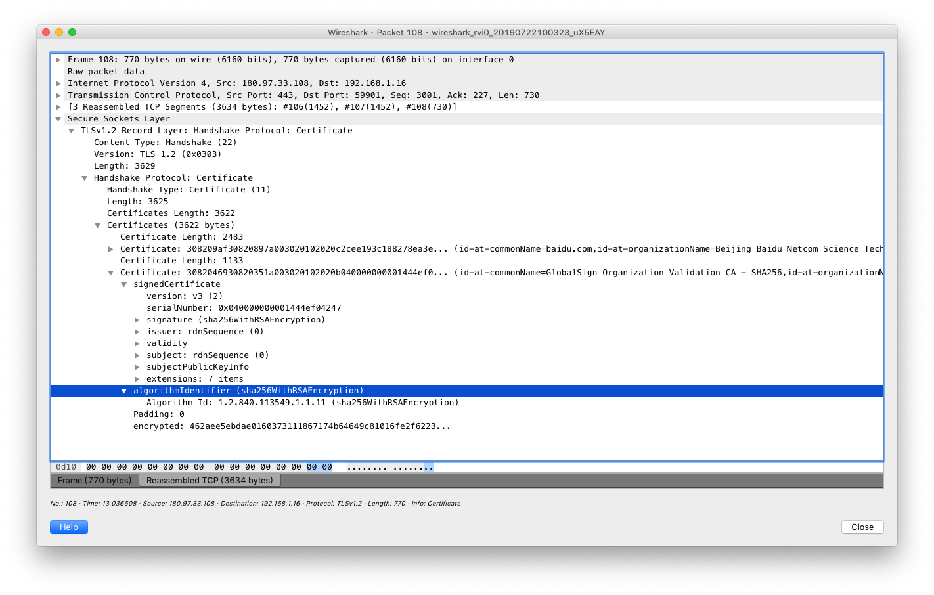Viewport: 934px width, 595px height.
Task: Select the serialNumber field row
Action: pos(243,308)
